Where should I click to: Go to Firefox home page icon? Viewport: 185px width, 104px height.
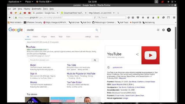(148, 17)
